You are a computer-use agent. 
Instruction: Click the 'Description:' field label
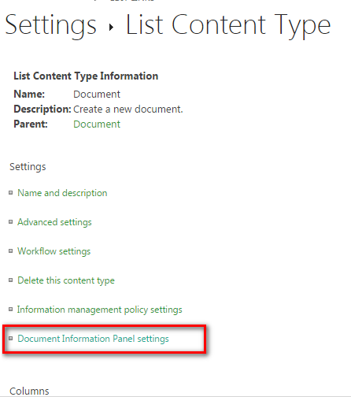tap(42, 109)
